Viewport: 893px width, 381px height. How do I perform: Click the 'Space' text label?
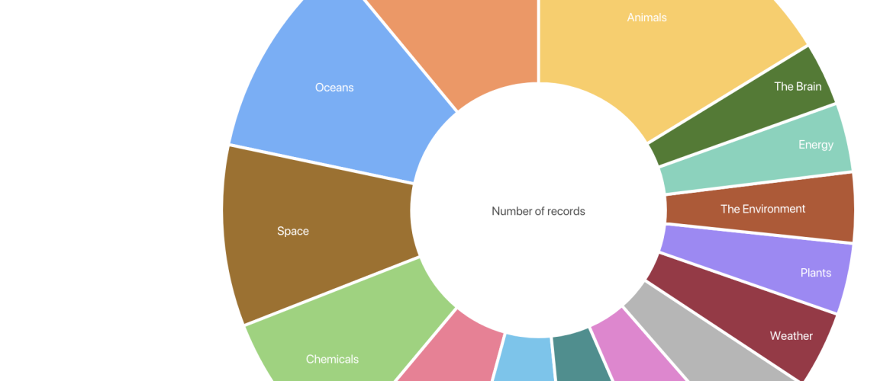click(293, 231)
